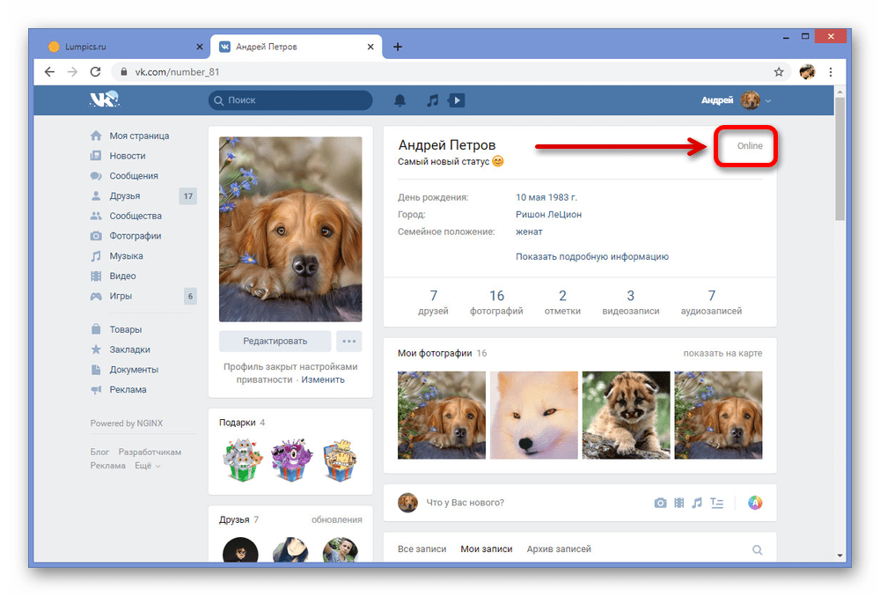880x596 pixels.
Task: Select the Все записи tab
Action: click(422, 549)
